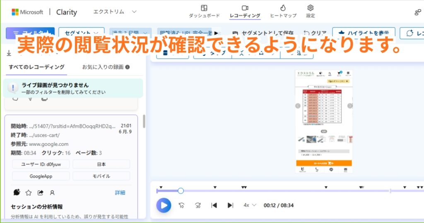Click the download arrow icon above recordings list

click(x=9, y=53)
